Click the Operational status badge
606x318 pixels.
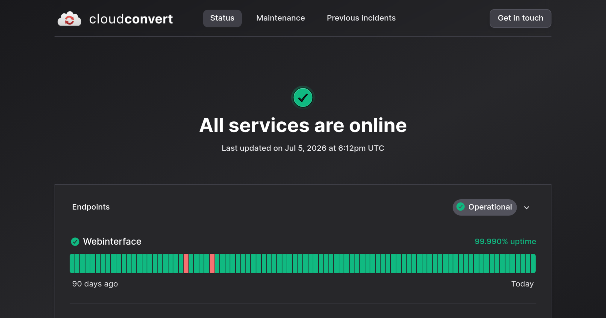tap(485, 207)
